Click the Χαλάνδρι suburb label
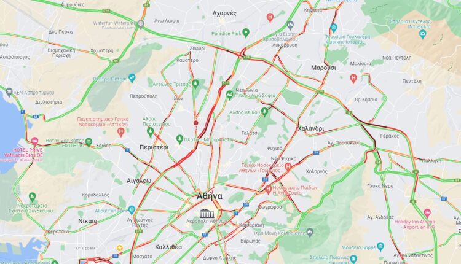This screenshot has width=461, height=264. coord(311,128)
